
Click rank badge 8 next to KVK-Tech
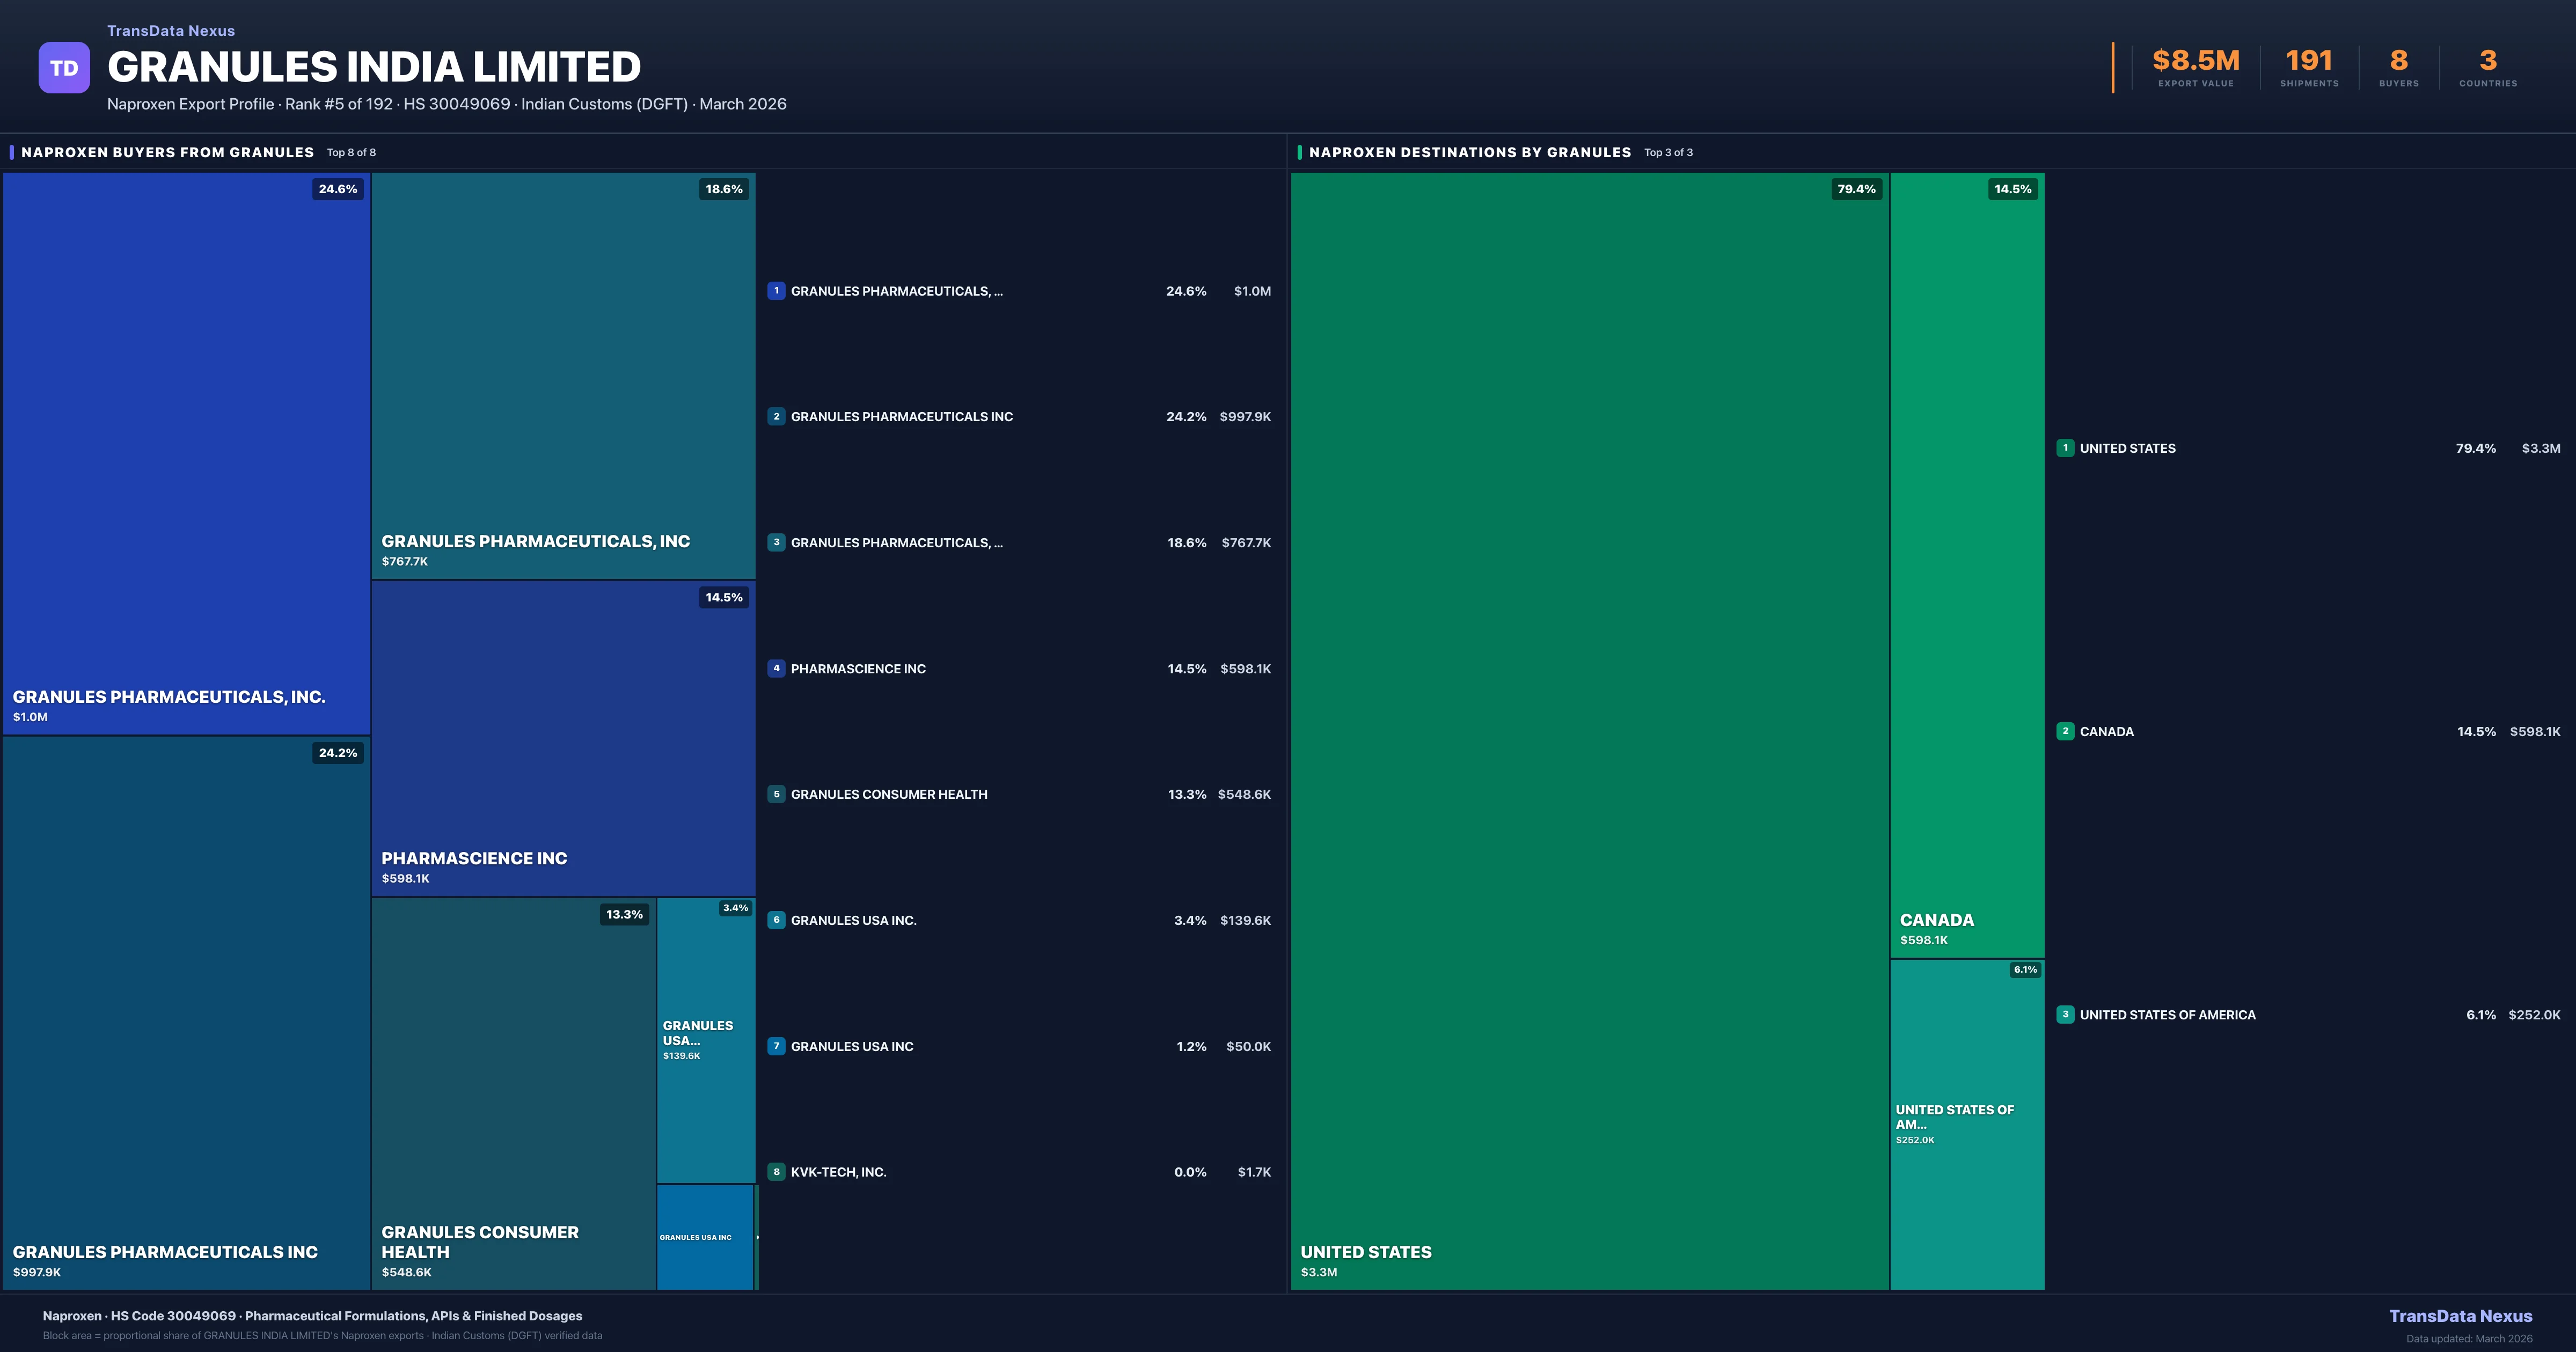tap(776, 1172)
